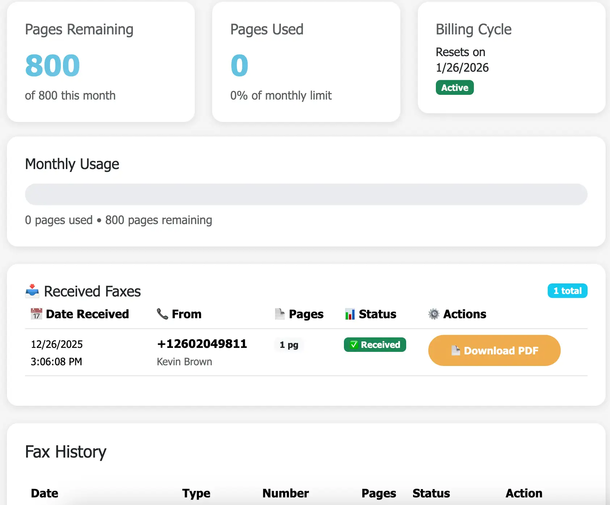Click the green checkmark in Received badge

click(x=354, y=345)
